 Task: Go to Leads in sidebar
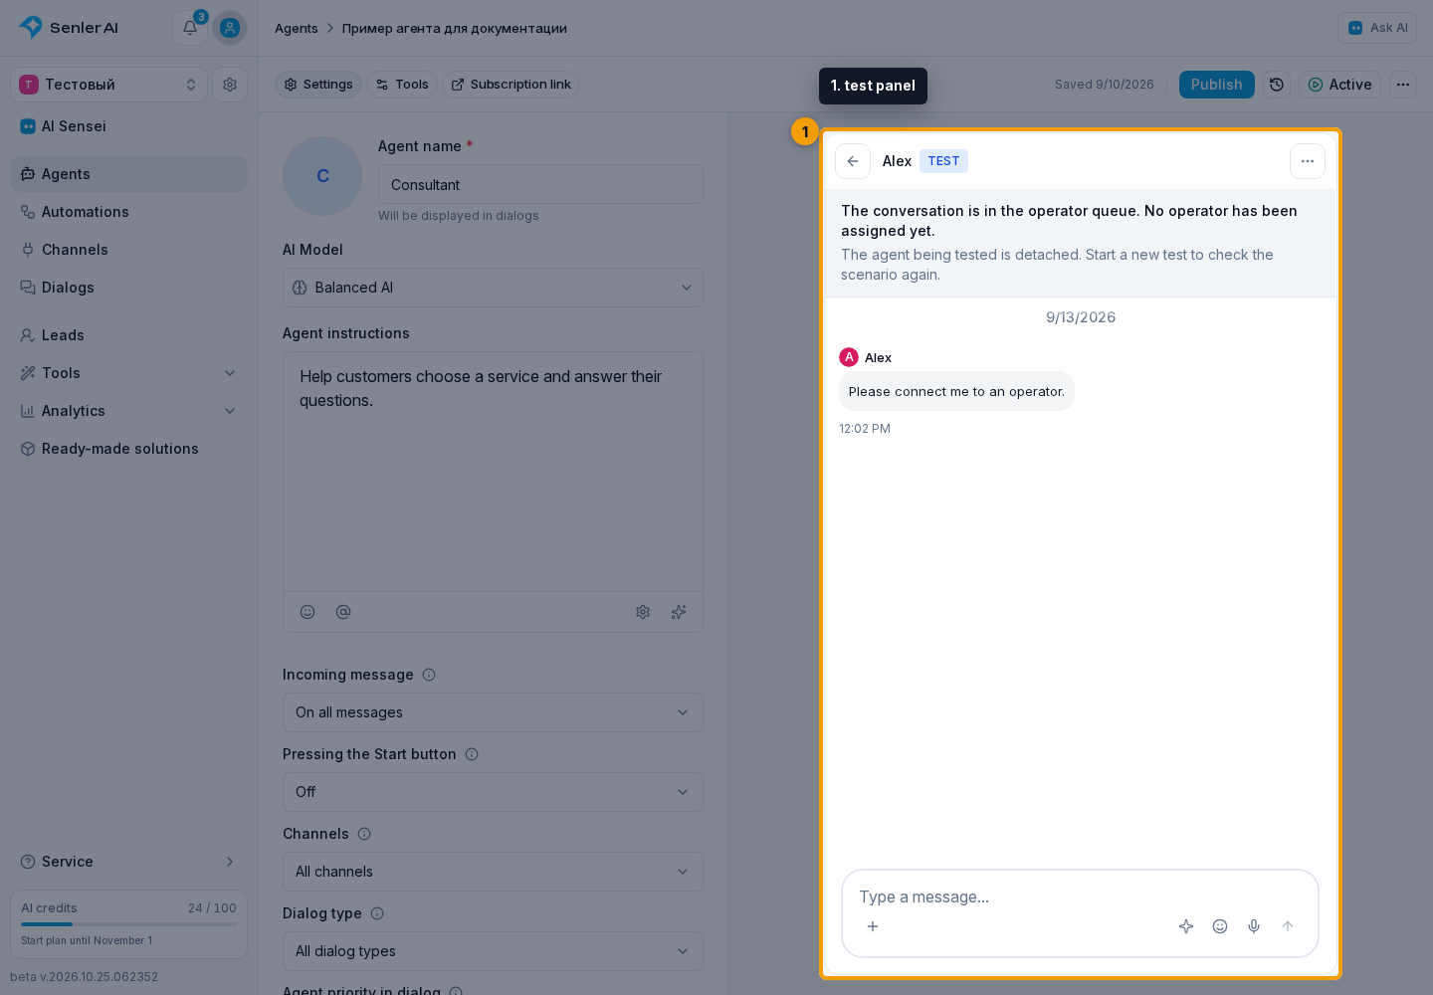128,335
